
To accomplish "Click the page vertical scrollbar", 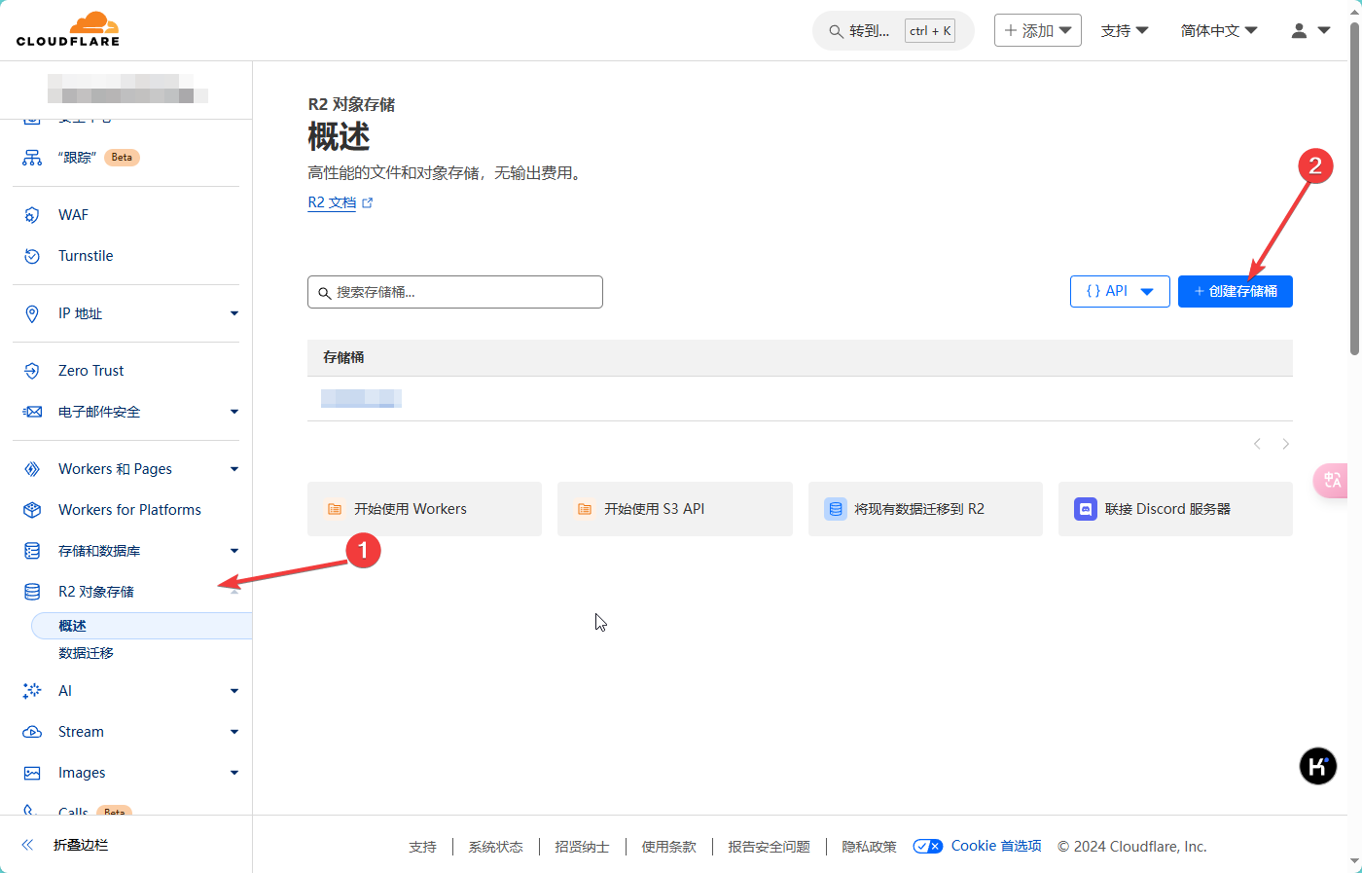I will click(x=1354, y=190).
